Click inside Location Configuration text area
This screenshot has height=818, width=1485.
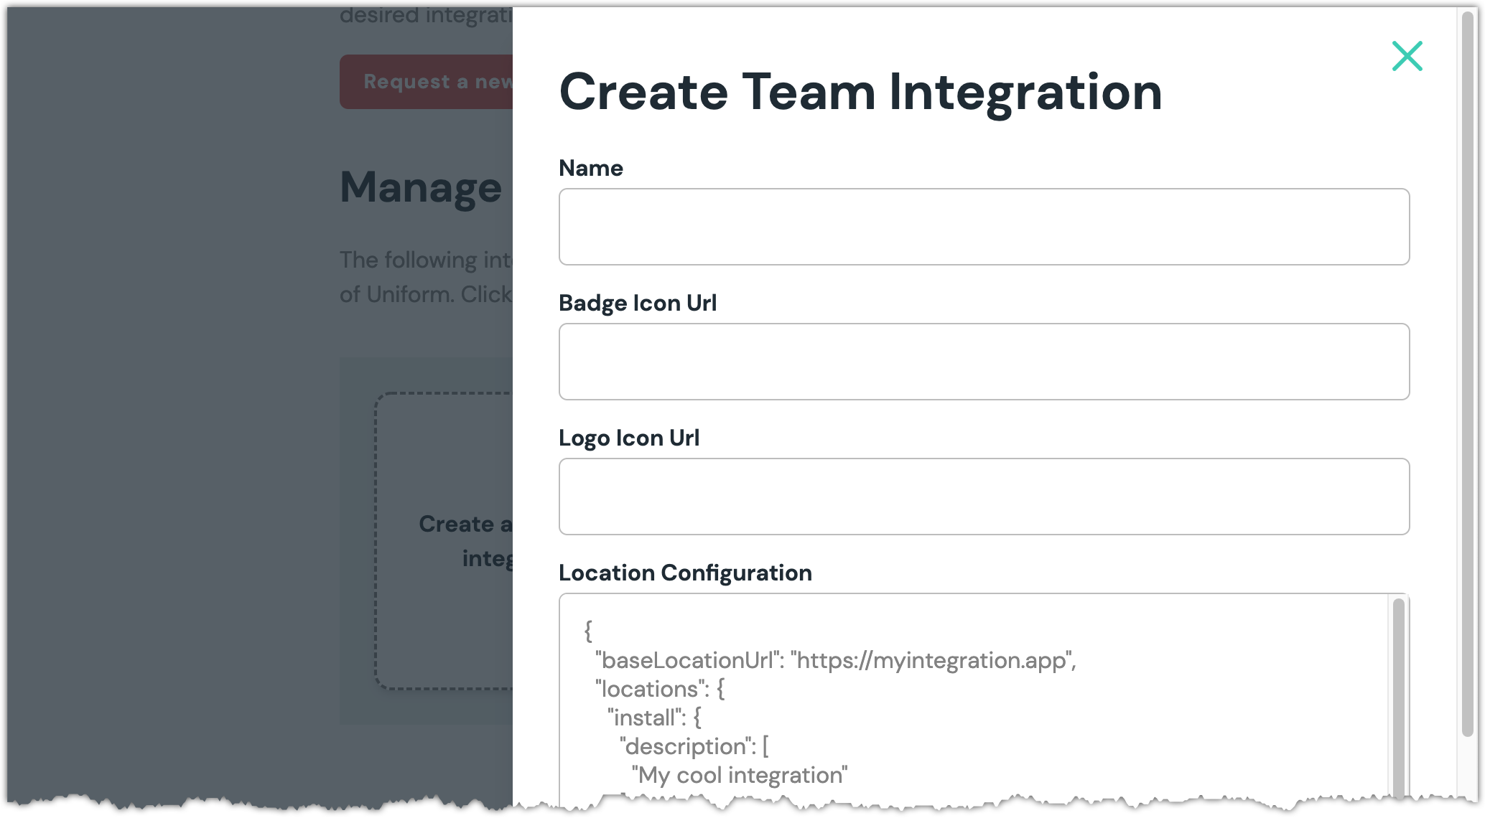tap(1077, 718)
